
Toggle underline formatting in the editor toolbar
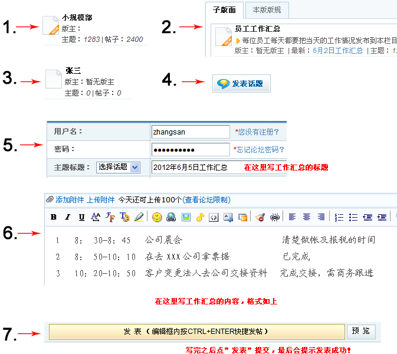tap(81, 217)
